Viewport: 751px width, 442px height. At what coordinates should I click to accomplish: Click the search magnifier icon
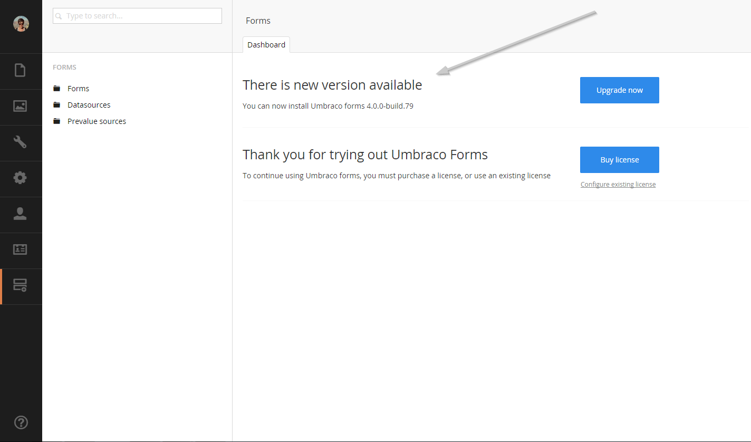point(59,16)
